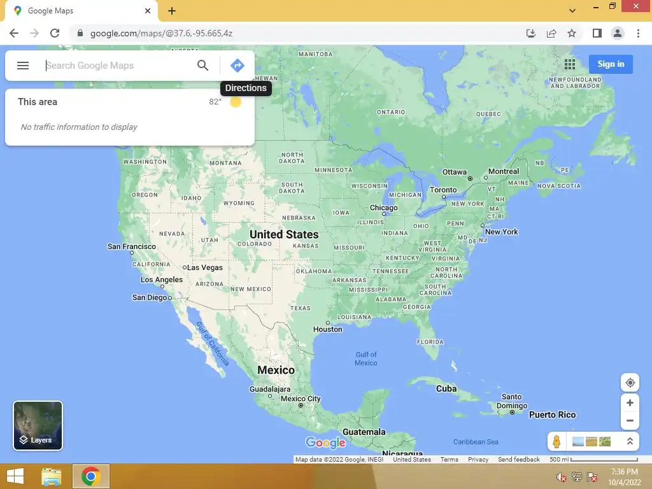
Task: Select the Pegman Street View icon
Action: [556, 441]
